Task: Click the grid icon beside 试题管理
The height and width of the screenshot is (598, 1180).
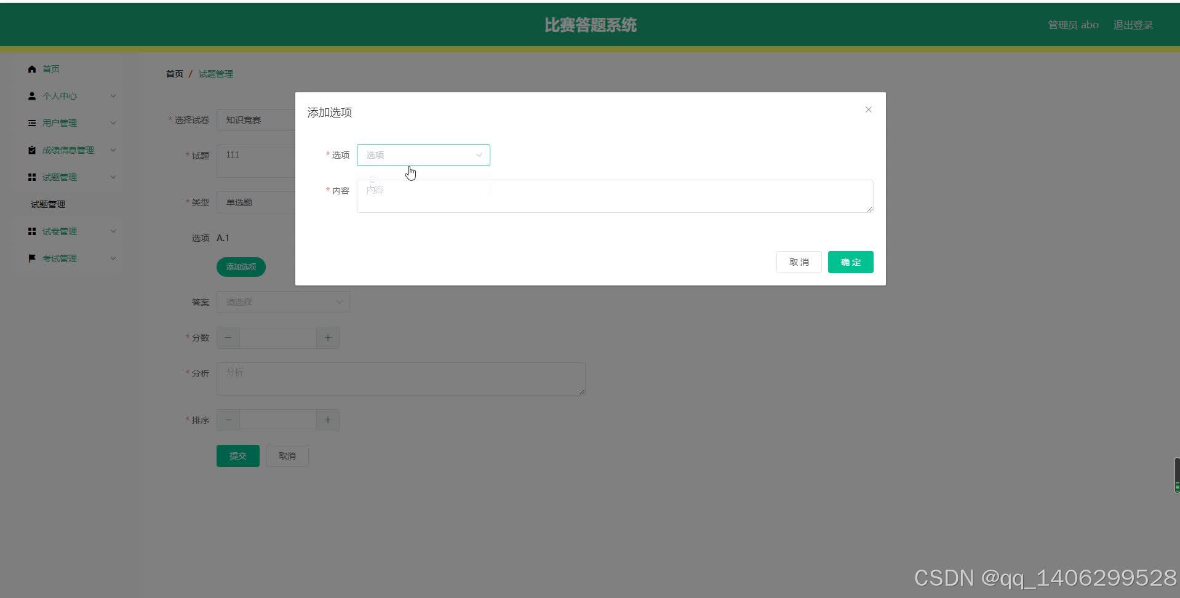Action: [31, 177]
